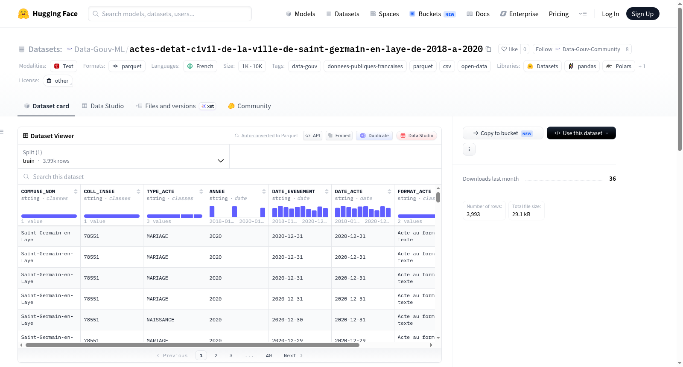Go to page 3 of the table
This screenshot has height=367, width=683.
point(231,355)
